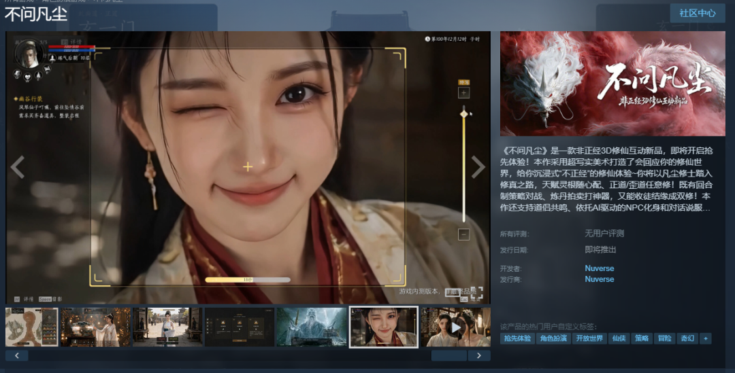Play the video thumbnail in the strip
The image size is (735, 373).
point(455,327)
